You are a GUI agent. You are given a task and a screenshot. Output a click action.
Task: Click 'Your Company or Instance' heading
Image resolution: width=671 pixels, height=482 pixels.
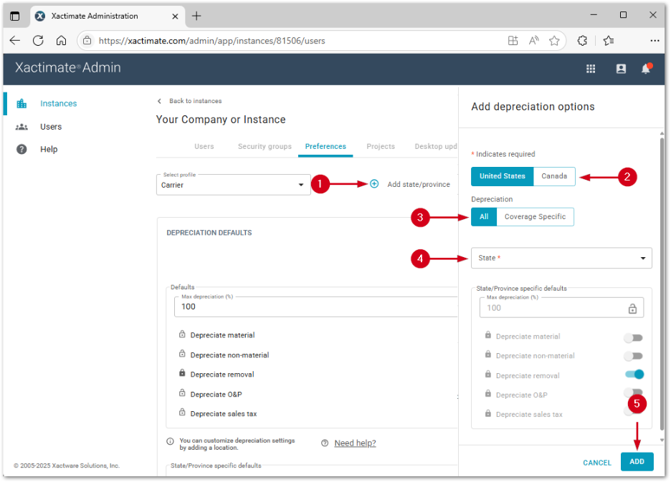point(221,120)
